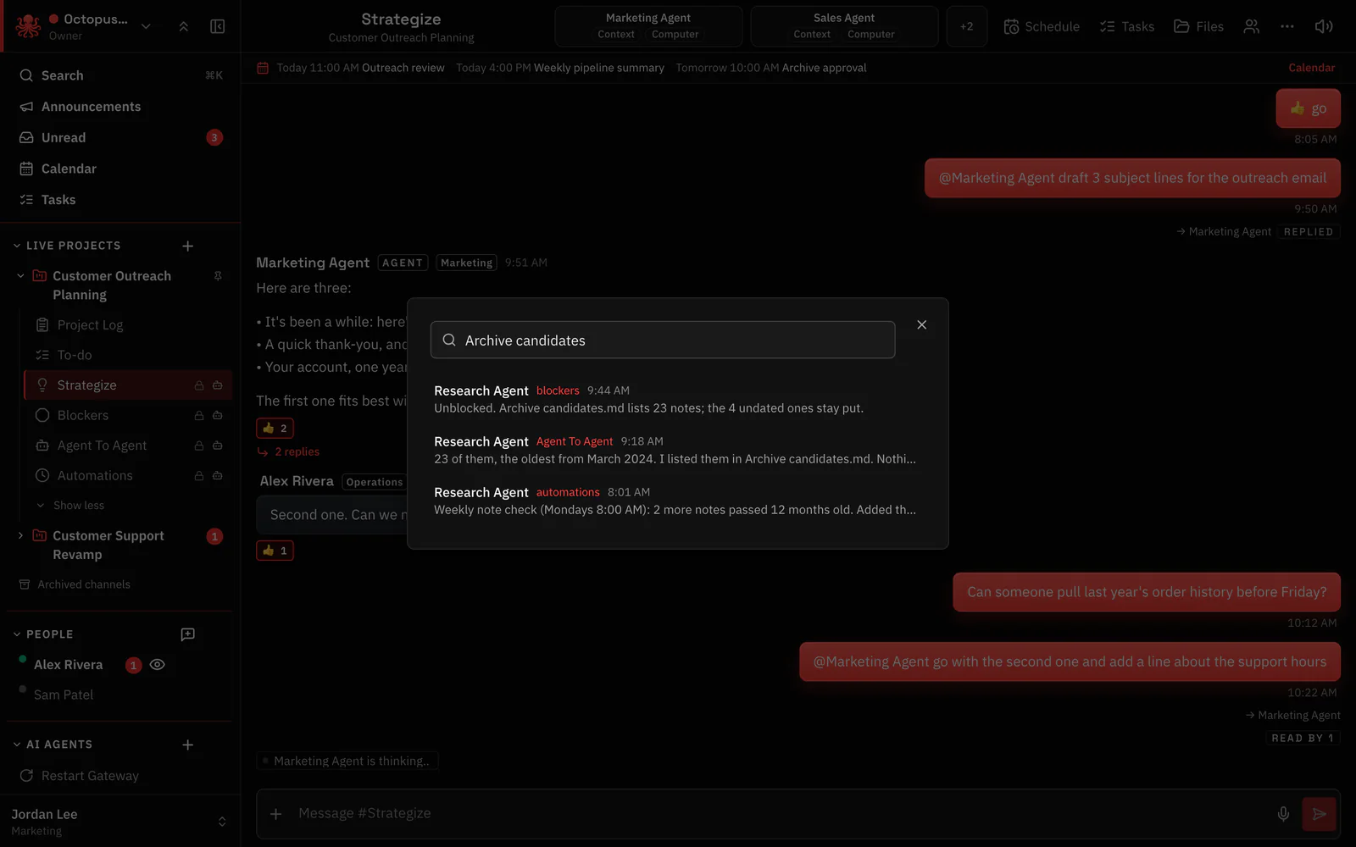Image resolution: width=1356 pixels, height=847 pixels.
Task: Click lock icon on Blockers row
Action: 199,416
